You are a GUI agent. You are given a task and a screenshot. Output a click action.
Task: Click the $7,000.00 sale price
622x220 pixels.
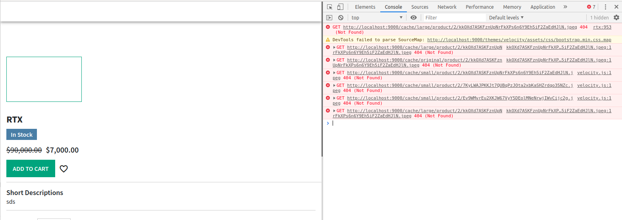62,150
